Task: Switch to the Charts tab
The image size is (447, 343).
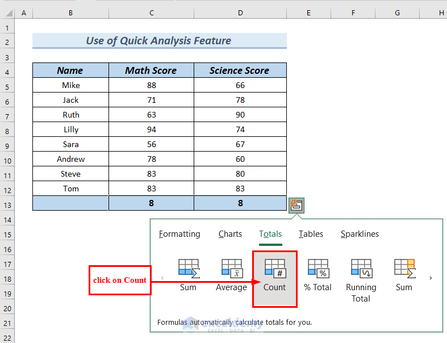Action: point(230,234)
